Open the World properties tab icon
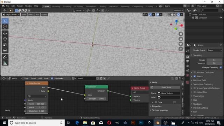The height and width of the screenshot is (126, 224). point(188,75)
